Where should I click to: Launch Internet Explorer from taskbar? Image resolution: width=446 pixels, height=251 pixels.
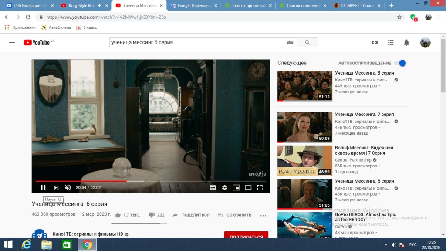pyautogui.click(x=27, y=244)
